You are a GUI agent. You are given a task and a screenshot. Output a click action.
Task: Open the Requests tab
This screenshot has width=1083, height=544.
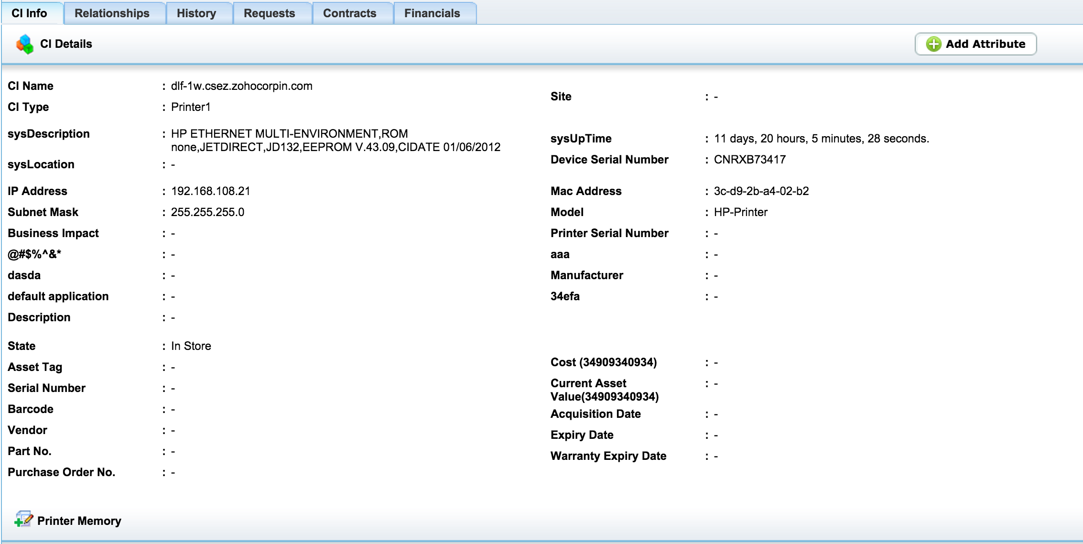[x=269, y=13]
